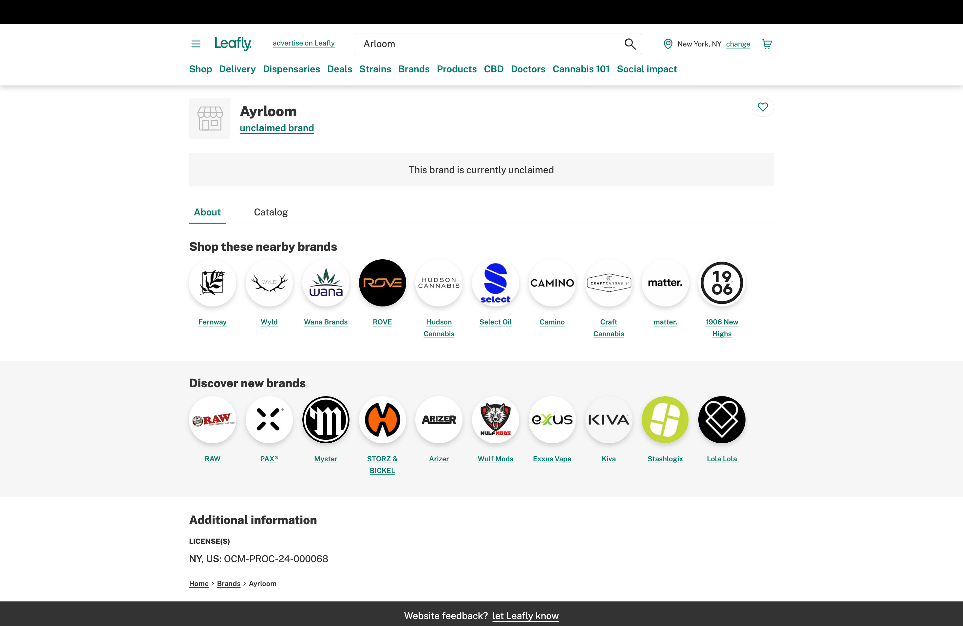Click the Exxus Vape text link

(552, 459)
